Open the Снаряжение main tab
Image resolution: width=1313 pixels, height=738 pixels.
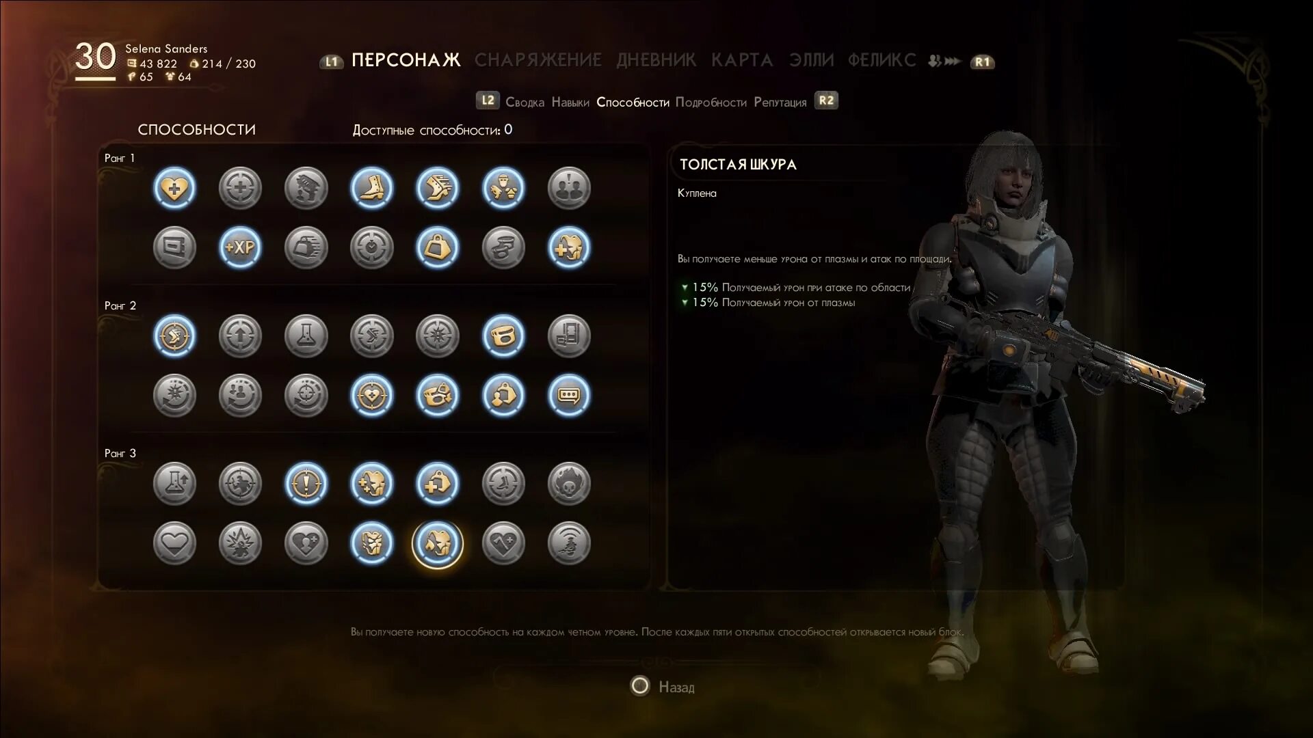tap(538, 60)
